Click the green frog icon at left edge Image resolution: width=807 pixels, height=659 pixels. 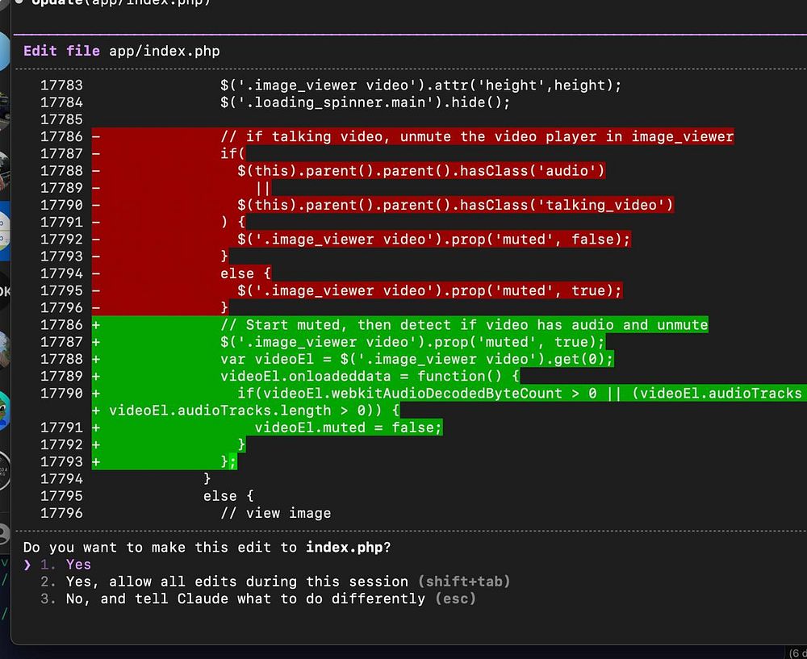point(4,411)
